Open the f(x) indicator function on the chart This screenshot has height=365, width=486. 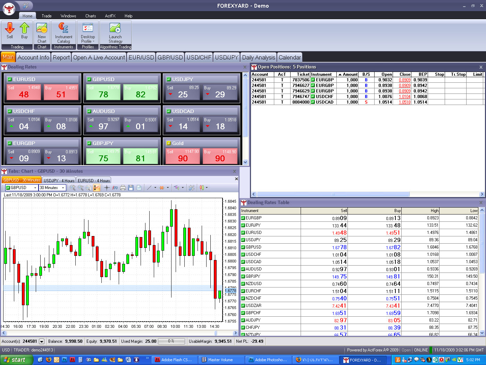pyautogui.click(x=115, y=187)
